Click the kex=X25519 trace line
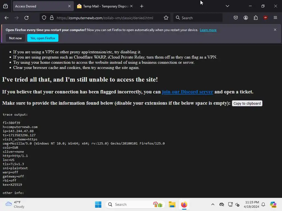The height and width of the screenshot is (211, 282). pyautogui.click(x=12, y=185)
